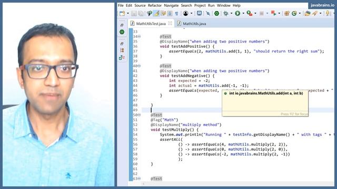Open the Run configurations dropdown arrow
Viewport: 337px width, 189px height.
pyautogui.click(x=243, y=14)
